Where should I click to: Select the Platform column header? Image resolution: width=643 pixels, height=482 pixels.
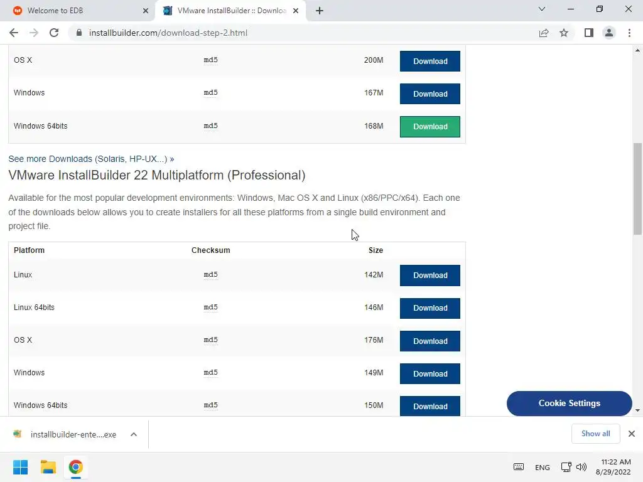coord(29,250)
